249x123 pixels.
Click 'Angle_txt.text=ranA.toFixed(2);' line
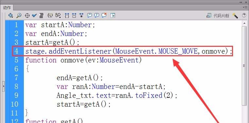point(117,95)
